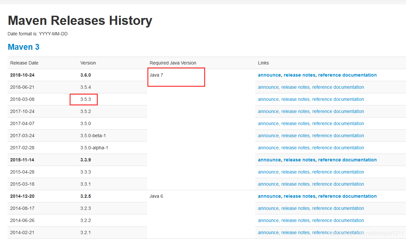The width and height of the screenshot is (406, 239).
Task: Open reference documentation for 3.6.0
Action: coord(347,75)
